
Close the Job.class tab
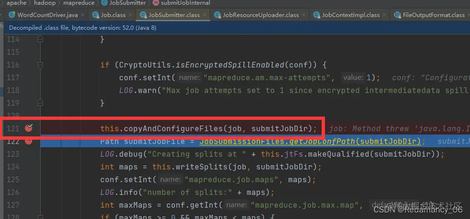pyautogui.click(x=130, y=15)
